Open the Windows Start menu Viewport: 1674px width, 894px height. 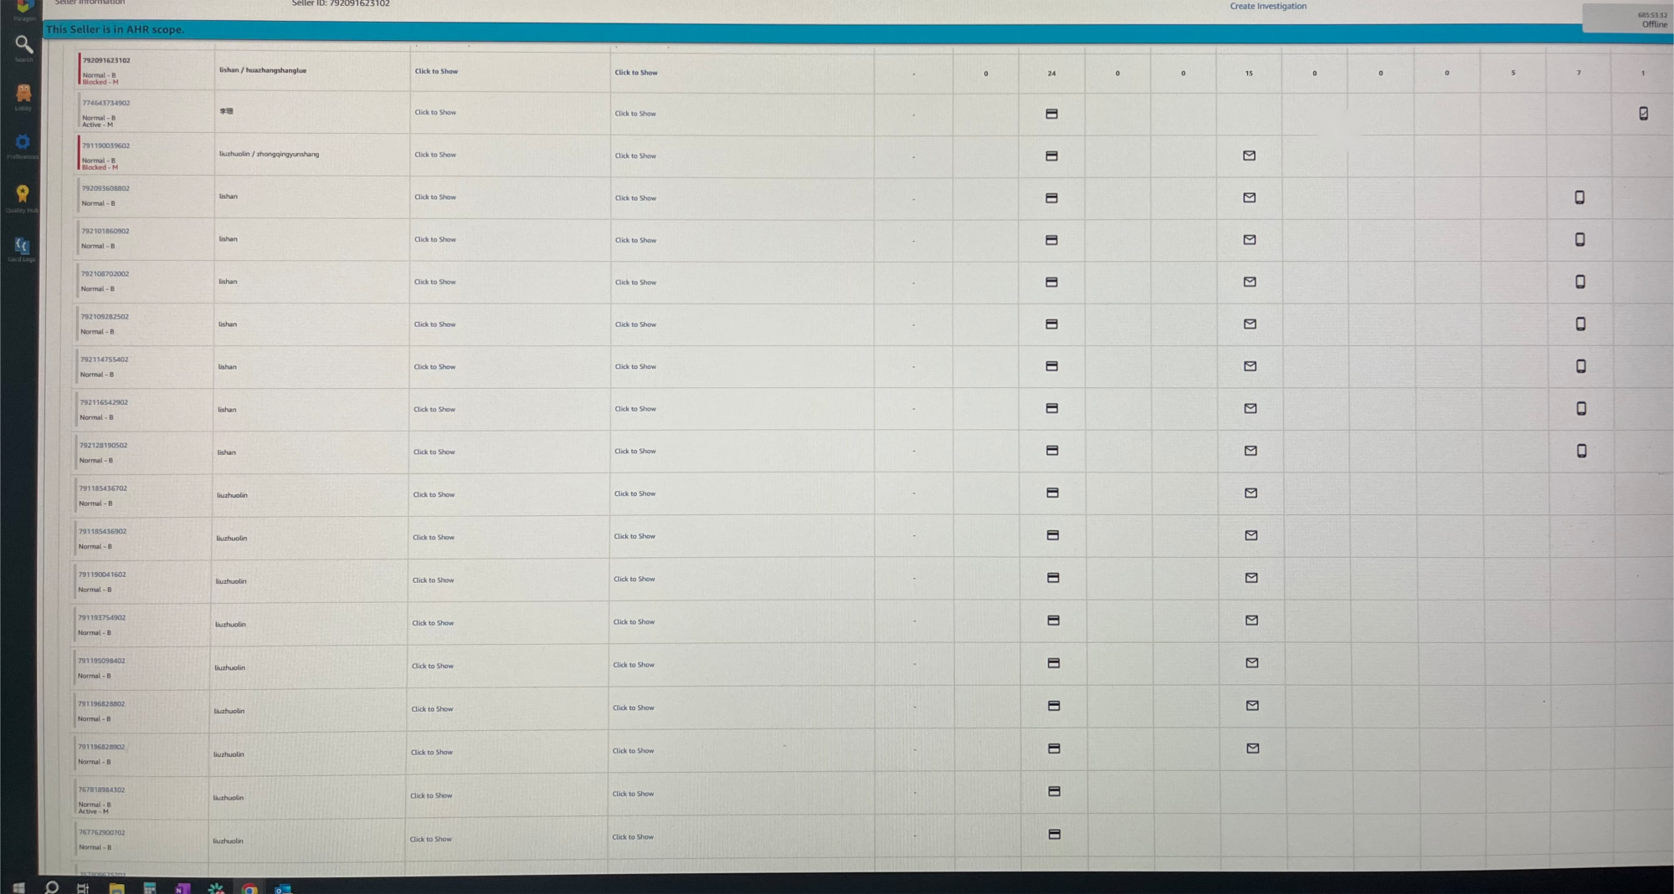18,887
